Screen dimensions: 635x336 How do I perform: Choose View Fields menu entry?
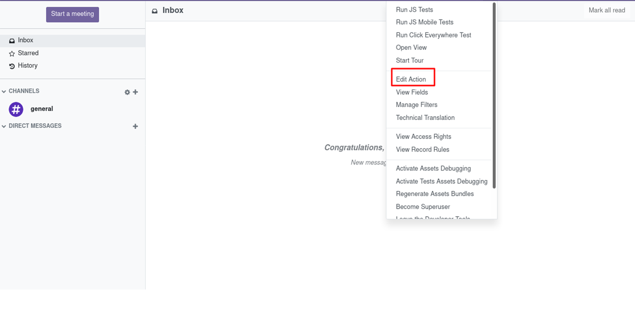pyautogui.click(x=412, y=92)
